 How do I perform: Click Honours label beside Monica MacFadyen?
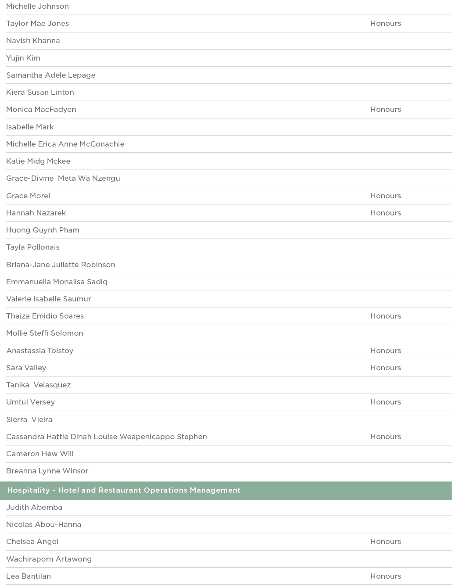(385, 110)
